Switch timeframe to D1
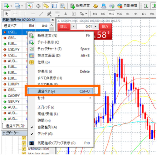The height and width of the screenshot is (155, 157). click(x=144, y=14)
